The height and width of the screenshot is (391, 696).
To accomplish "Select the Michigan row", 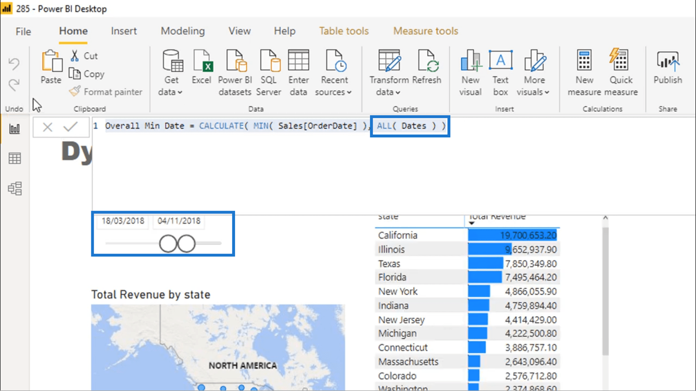I will (x=467, y=333).
